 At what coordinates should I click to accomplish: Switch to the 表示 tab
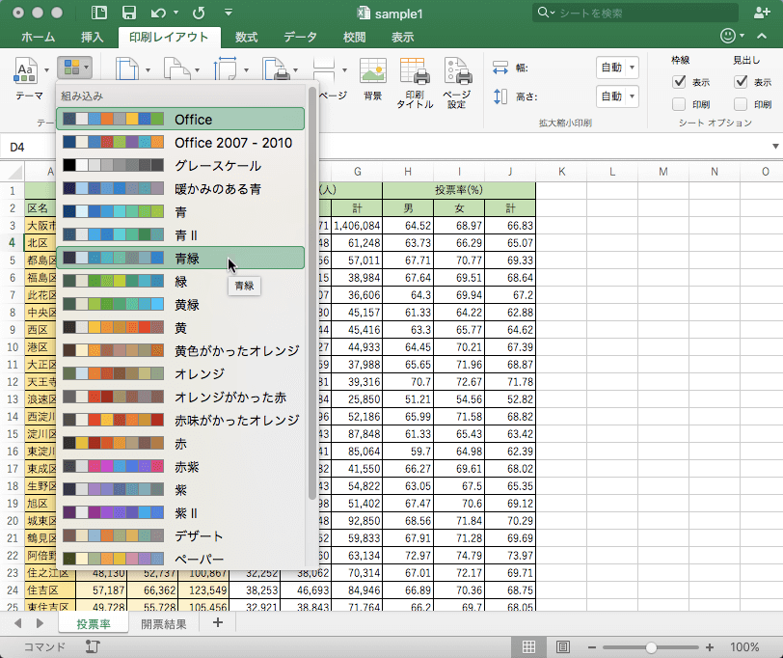point(402,37)
